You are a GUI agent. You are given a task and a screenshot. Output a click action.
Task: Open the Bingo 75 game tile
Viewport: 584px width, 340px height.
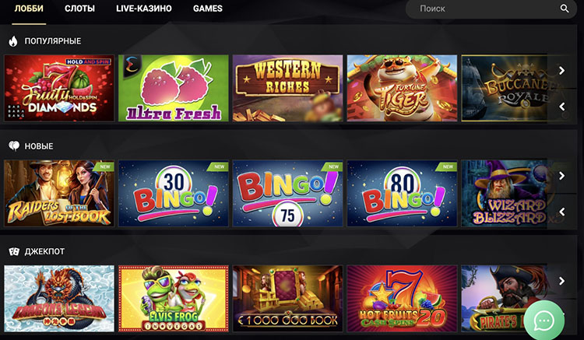[x=287, y=194]
